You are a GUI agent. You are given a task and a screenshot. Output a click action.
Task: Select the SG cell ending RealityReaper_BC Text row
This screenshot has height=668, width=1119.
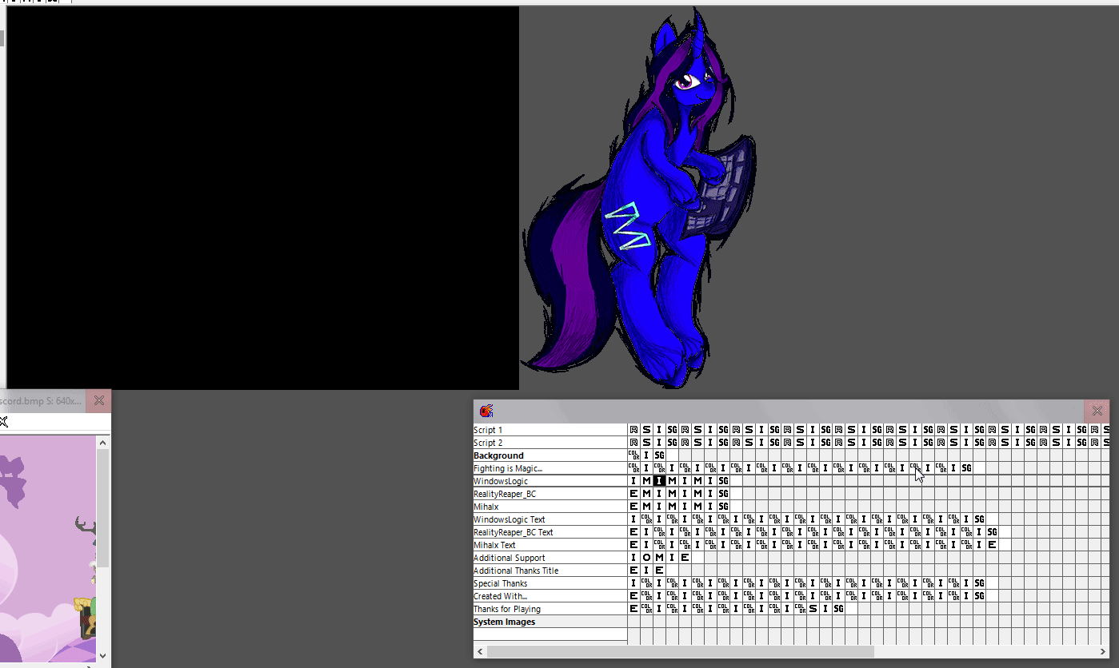click(993, 532)
